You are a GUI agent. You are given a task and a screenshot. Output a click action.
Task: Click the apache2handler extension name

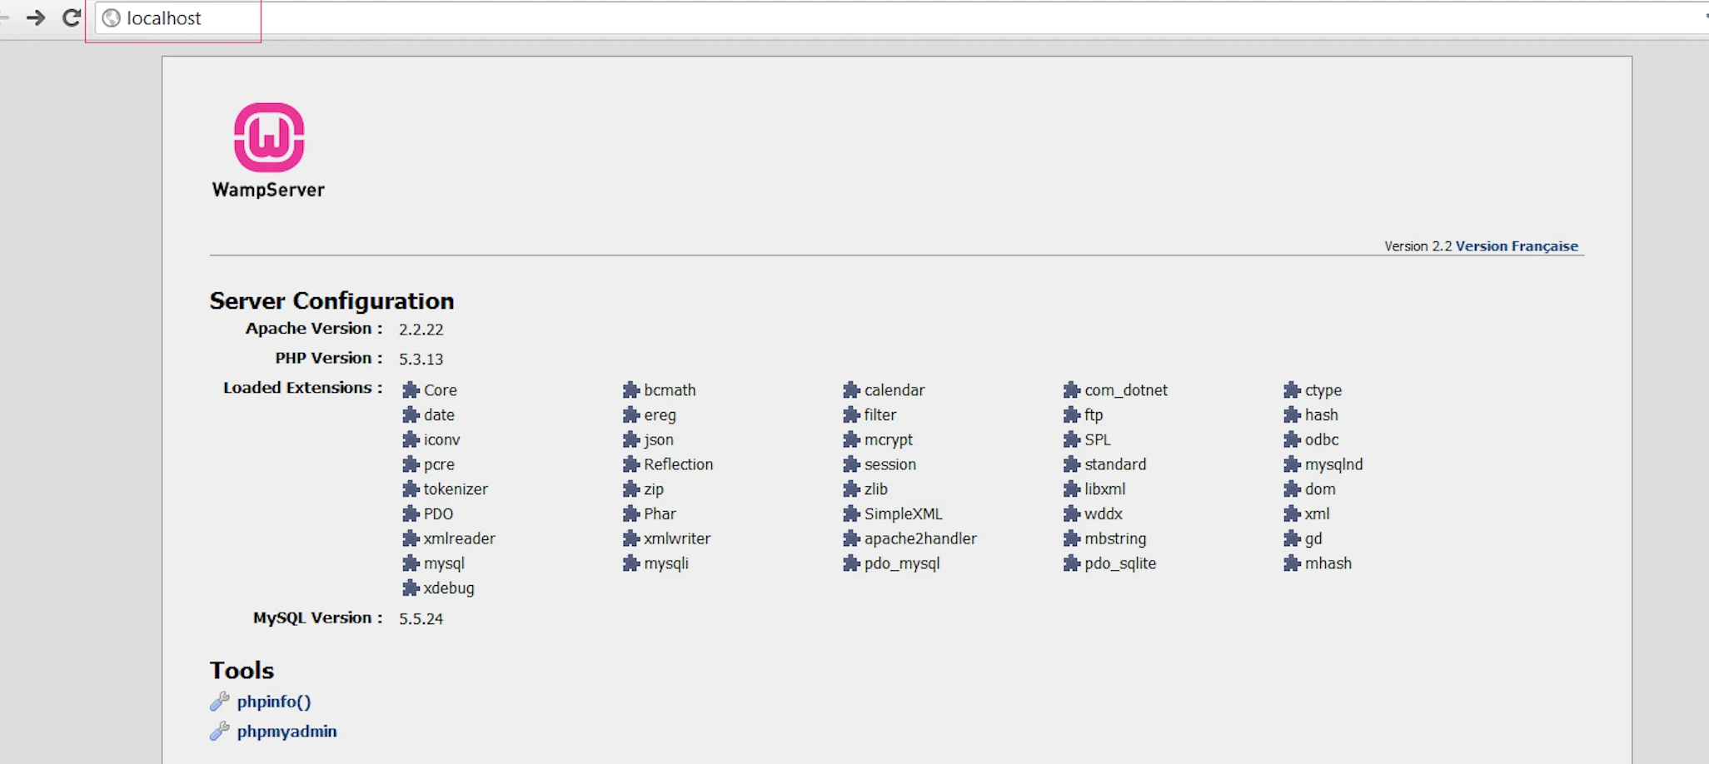click(920, 538)
